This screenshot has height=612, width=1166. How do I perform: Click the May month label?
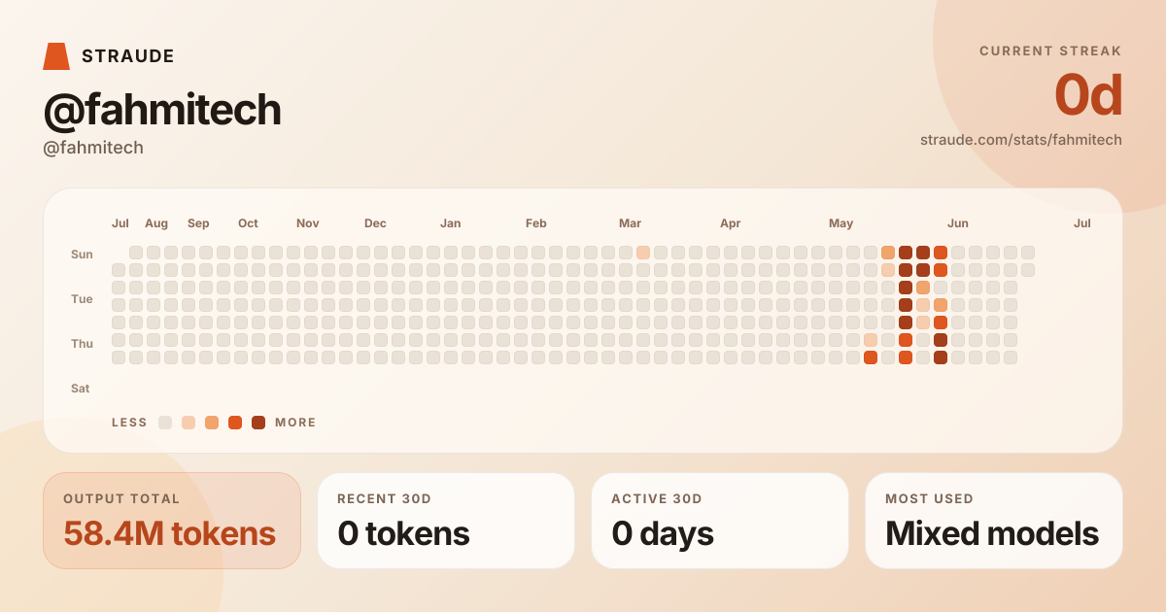(x=841, y=223)
